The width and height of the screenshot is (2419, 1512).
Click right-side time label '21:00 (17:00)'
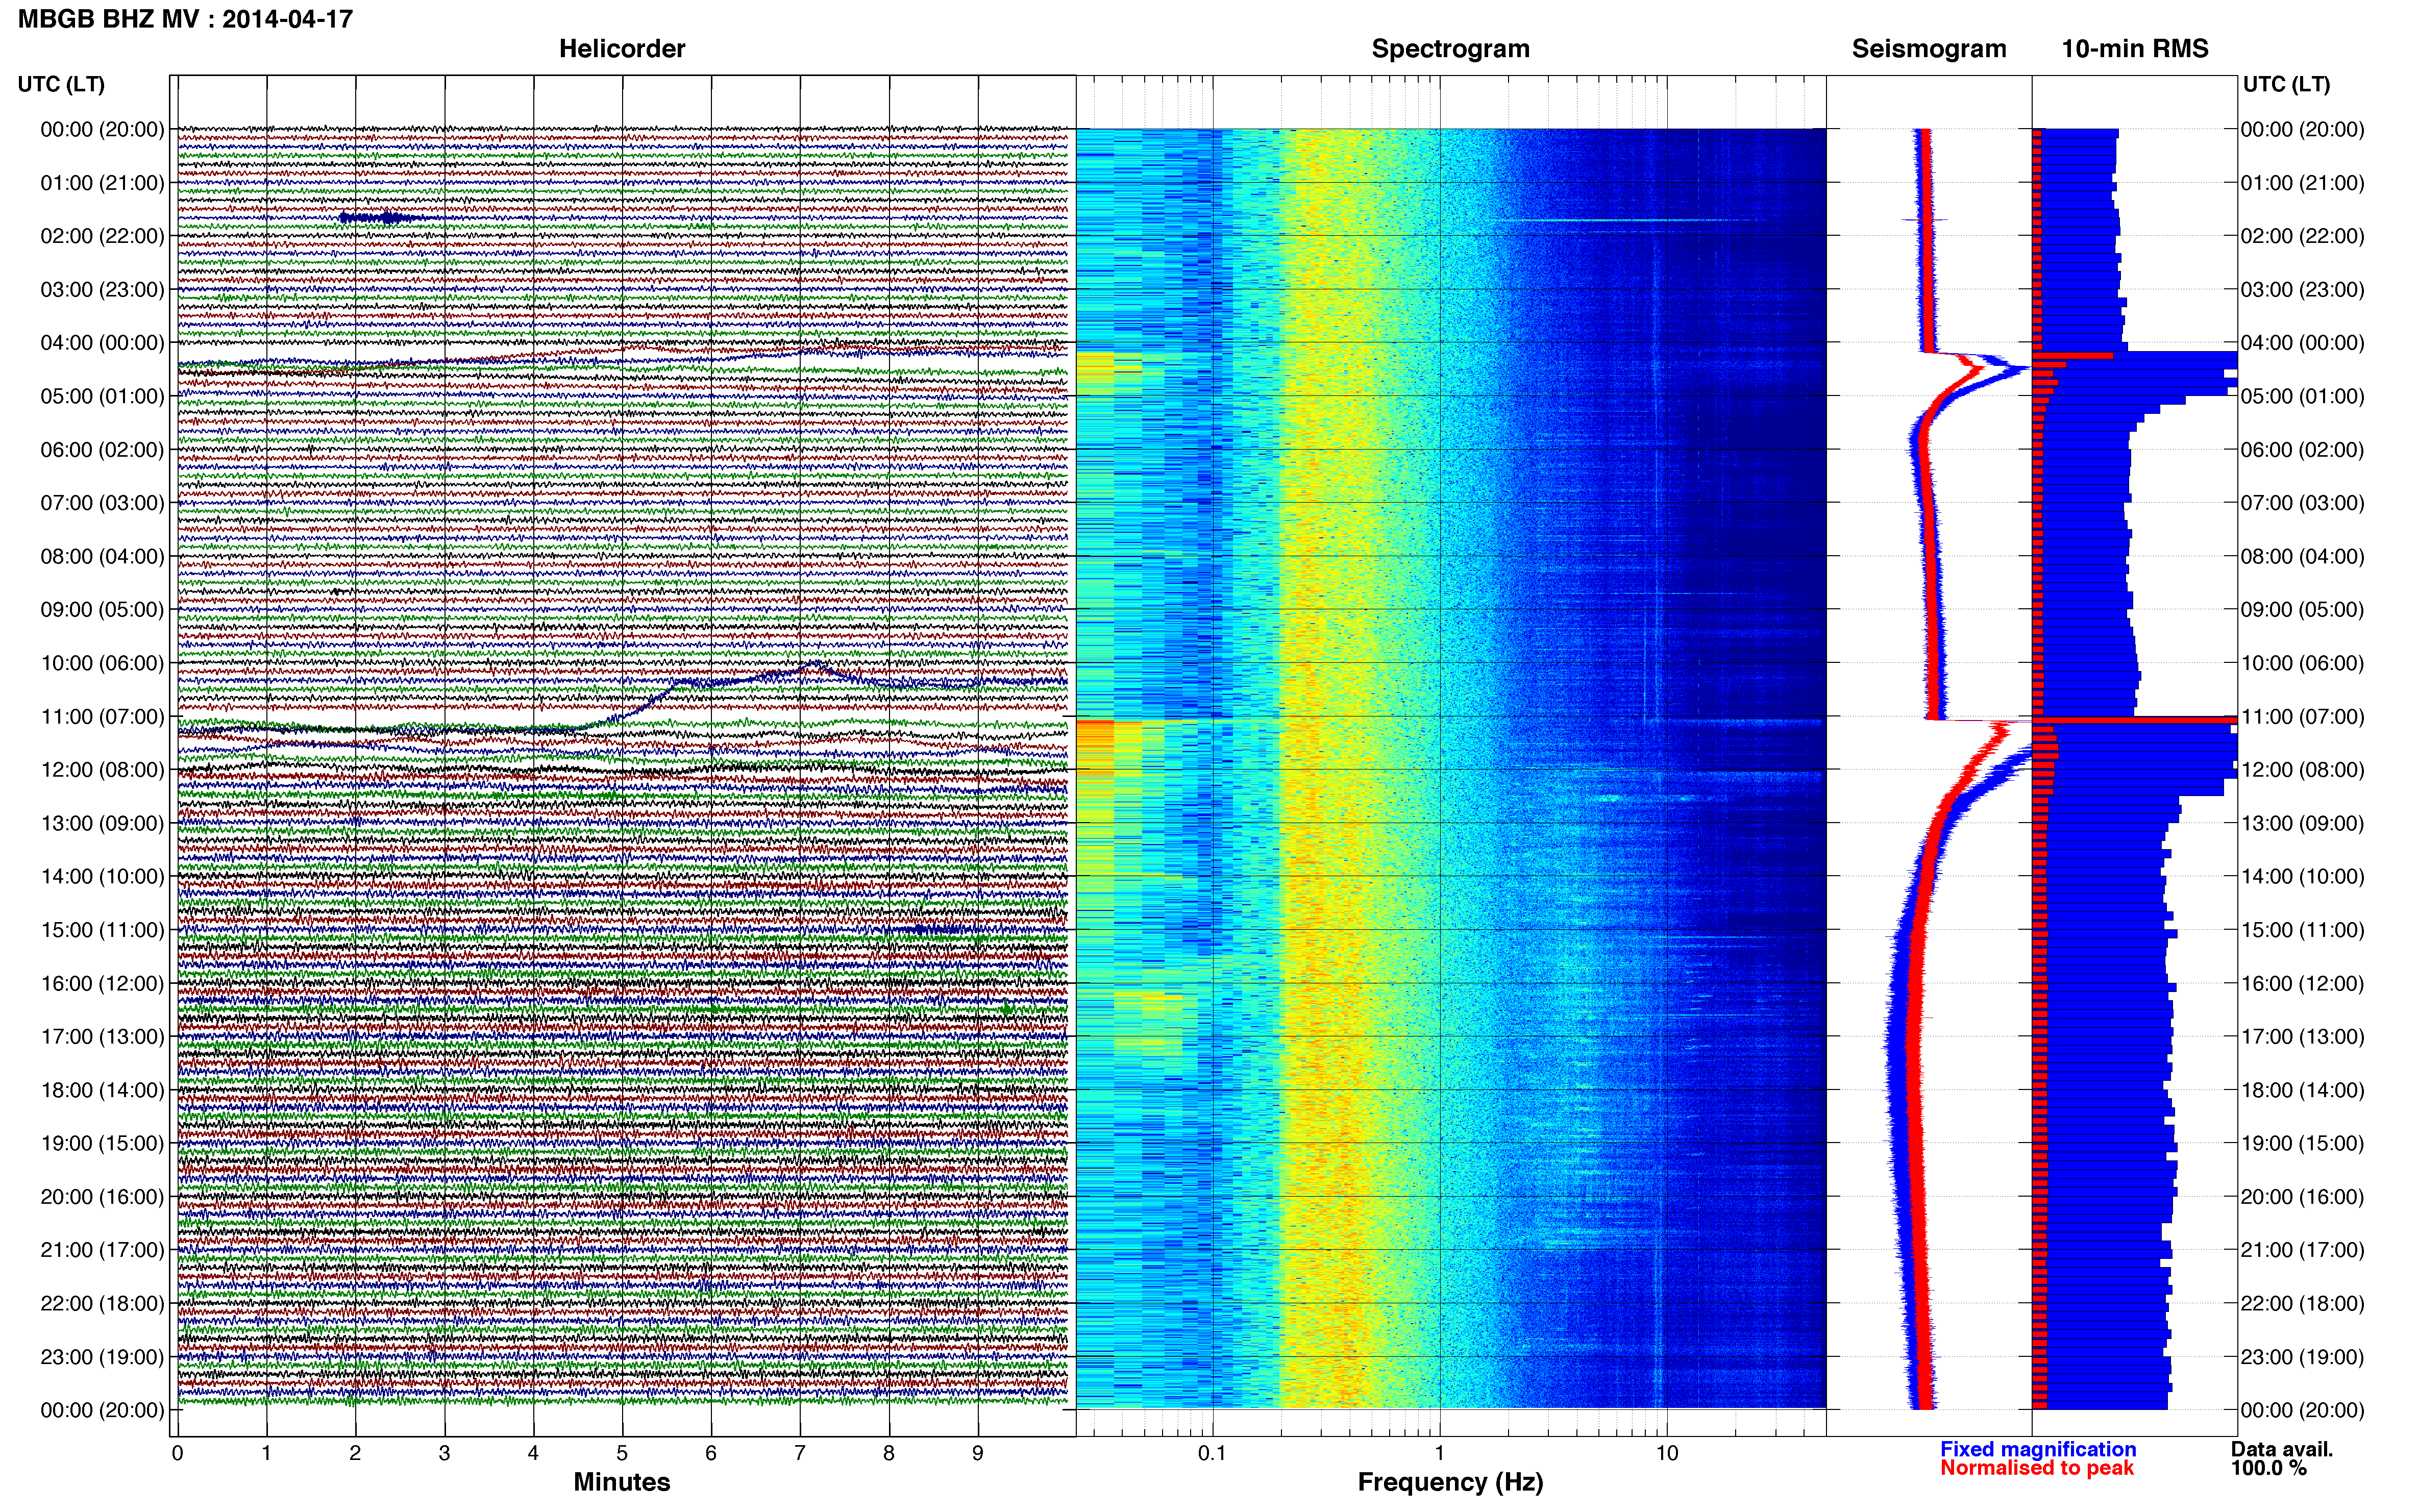[2302, 1250]
